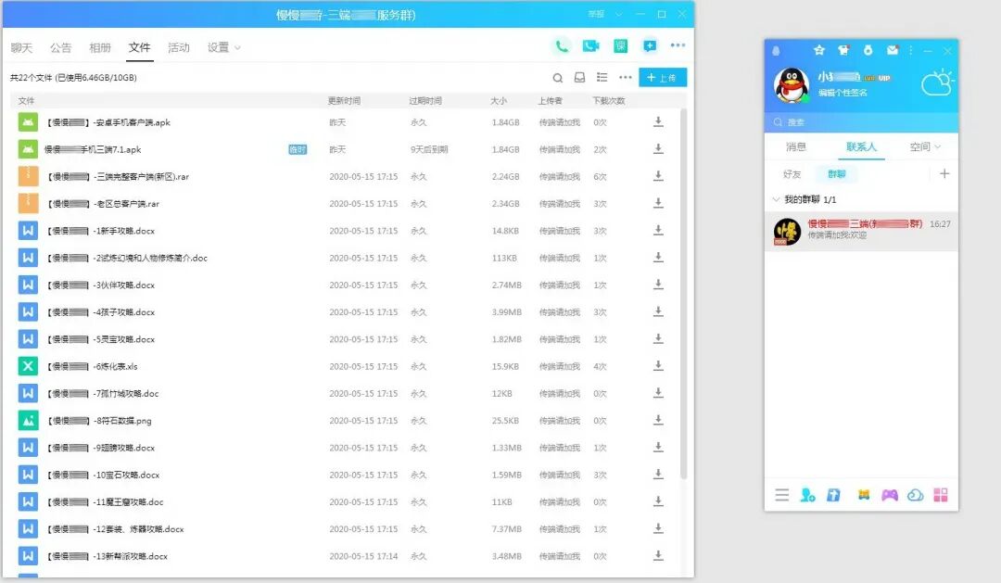Image resolution: width=1001 pixels, height=583 pixels.
Task: Open weather widget in QQ panel
Action: coord(937,83)
